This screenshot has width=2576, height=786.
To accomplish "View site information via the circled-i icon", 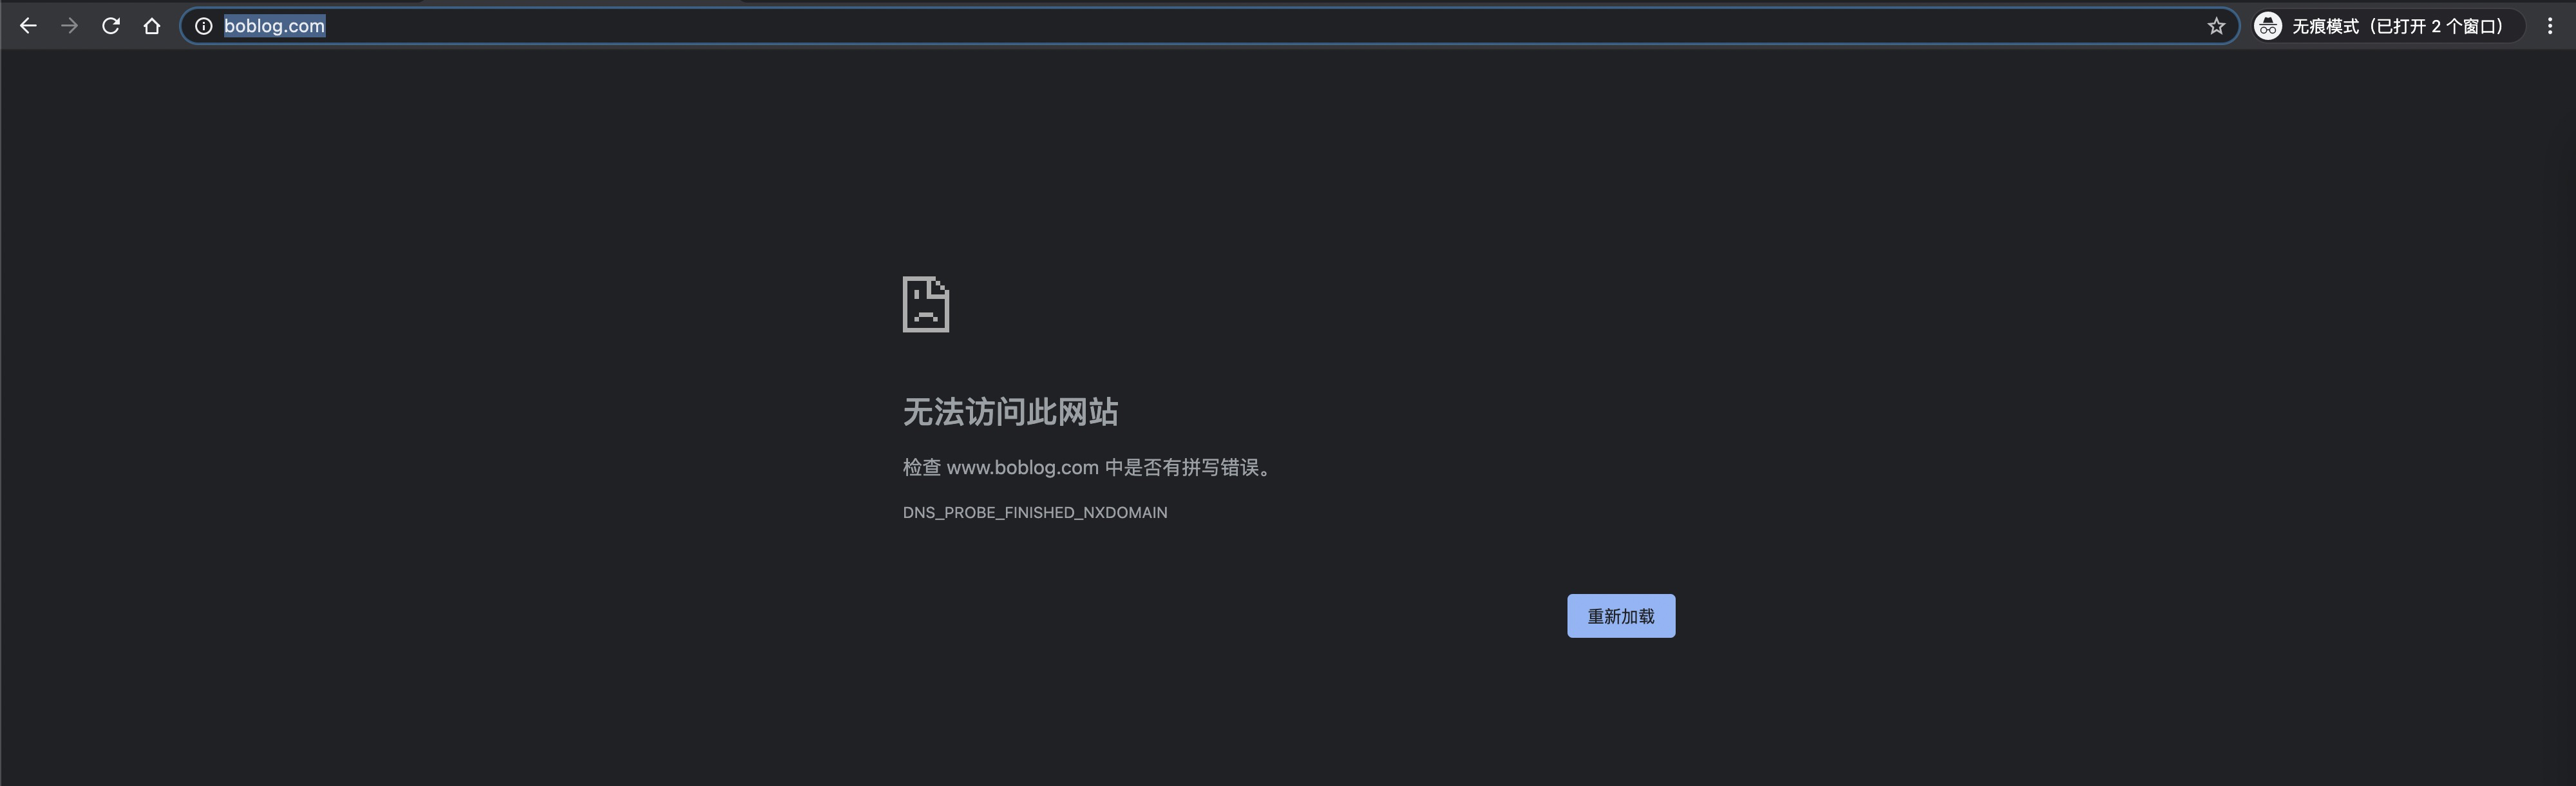I will click(x=203, y=26).
